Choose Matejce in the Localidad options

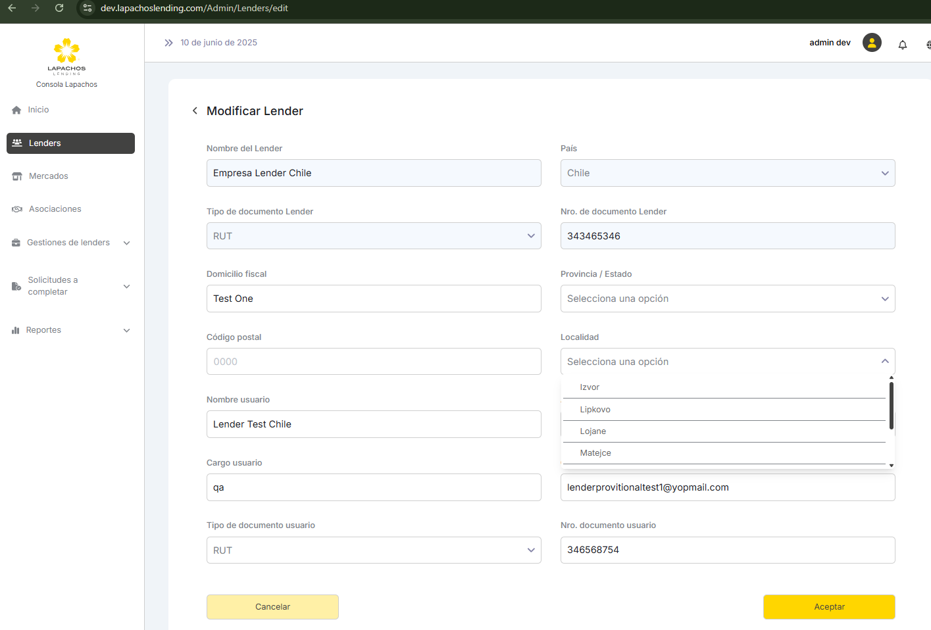click(x=595, y=453)
